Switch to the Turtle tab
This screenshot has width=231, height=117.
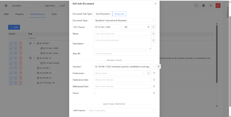click(x=54, y=14)
